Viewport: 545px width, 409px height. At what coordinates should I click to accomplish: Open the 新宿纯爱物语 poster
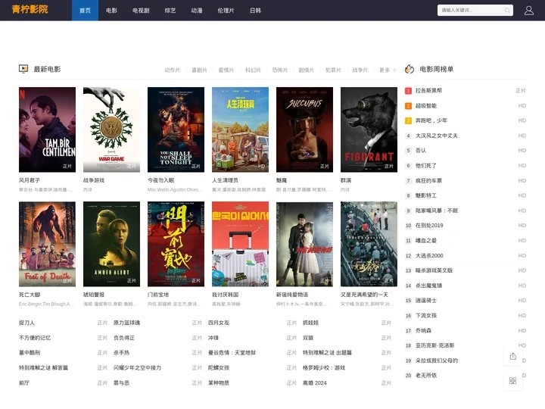click(304, 244)
